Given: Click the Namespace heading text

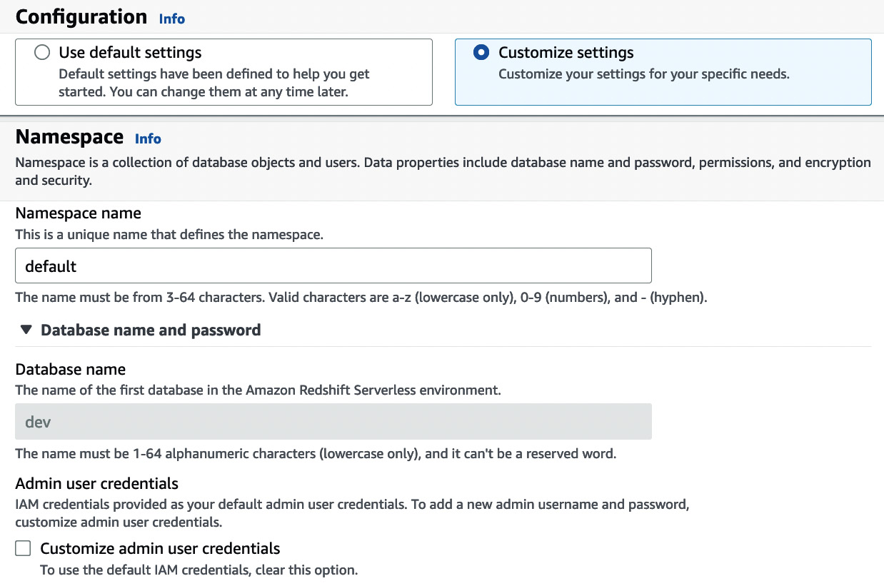Looking at the screenshot, I should point(69,137).
